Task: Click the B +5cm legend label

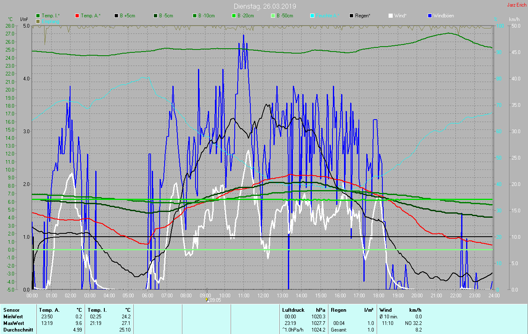Action: [127, 16]
